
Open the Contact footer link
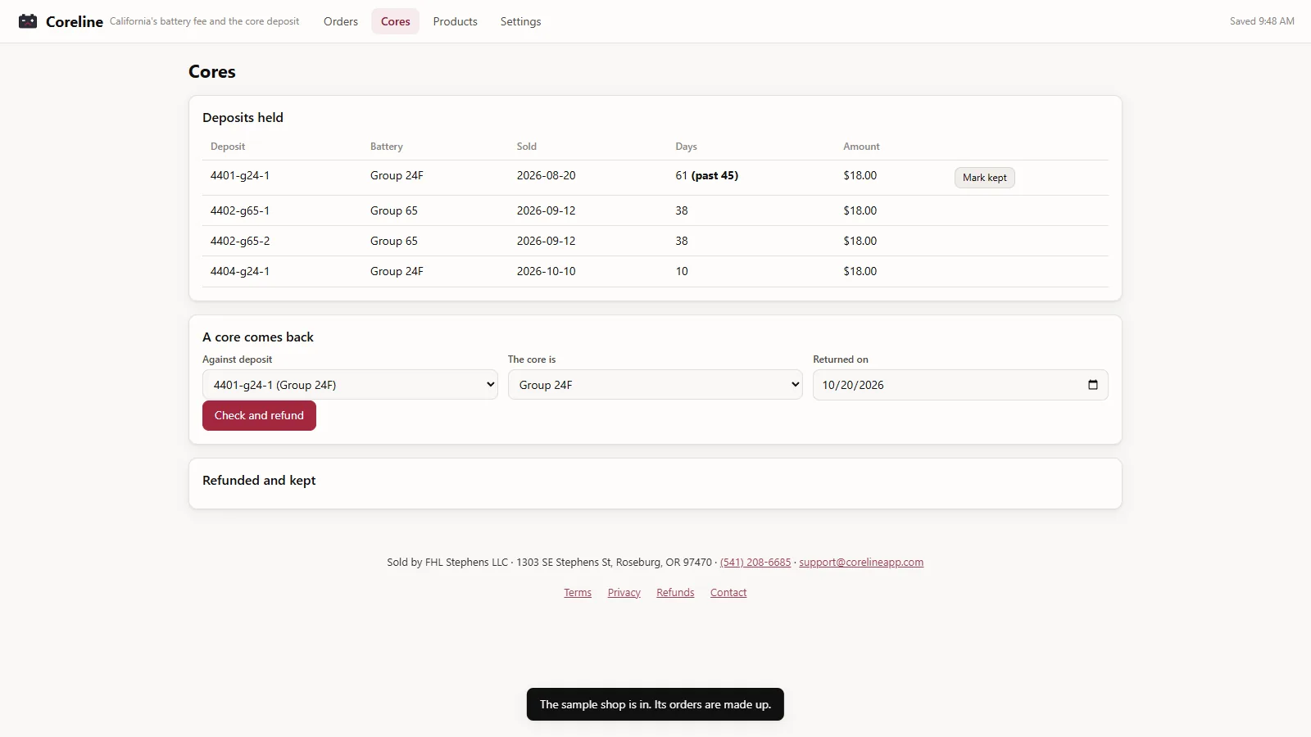728,593
